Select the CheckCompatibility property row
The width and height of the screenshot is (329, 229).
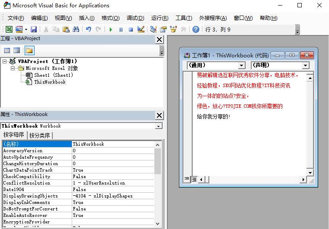pos(78,176)
